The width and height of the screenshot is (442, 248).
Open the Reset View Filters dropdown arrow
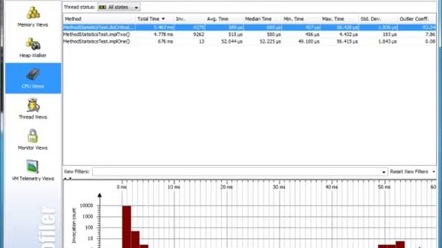pyautogui.click(x=434, y=172)
